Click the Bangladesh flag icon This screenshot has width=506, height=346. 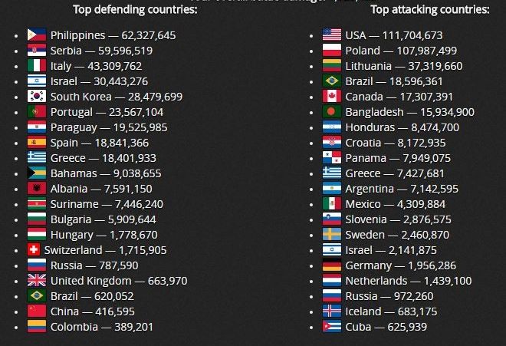(332, 112)
